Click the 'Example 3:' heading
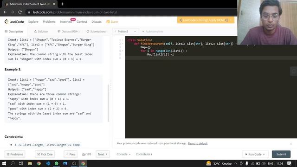The height and width of the screenshot is (167, 297). [x=13, y=69]
